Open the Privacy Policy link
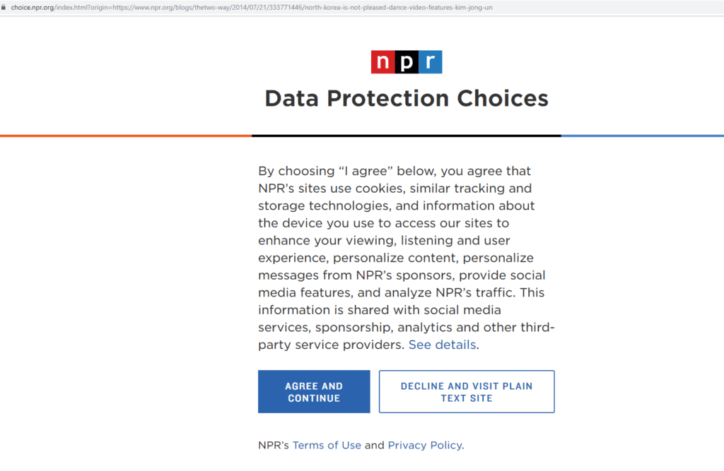 point(425,446)
